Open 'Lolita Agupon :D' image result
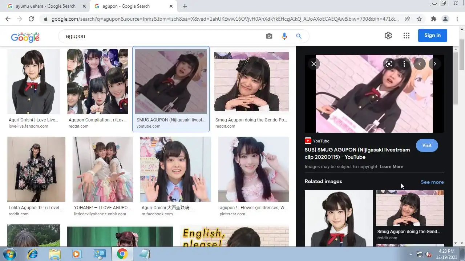This screenshot has height=261, width=465. (36, 169)
